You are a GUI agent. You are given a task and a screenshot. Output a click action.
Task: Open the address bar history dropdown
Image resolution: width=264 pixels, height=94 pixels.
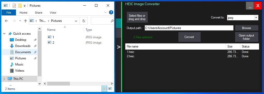[76, 21]
